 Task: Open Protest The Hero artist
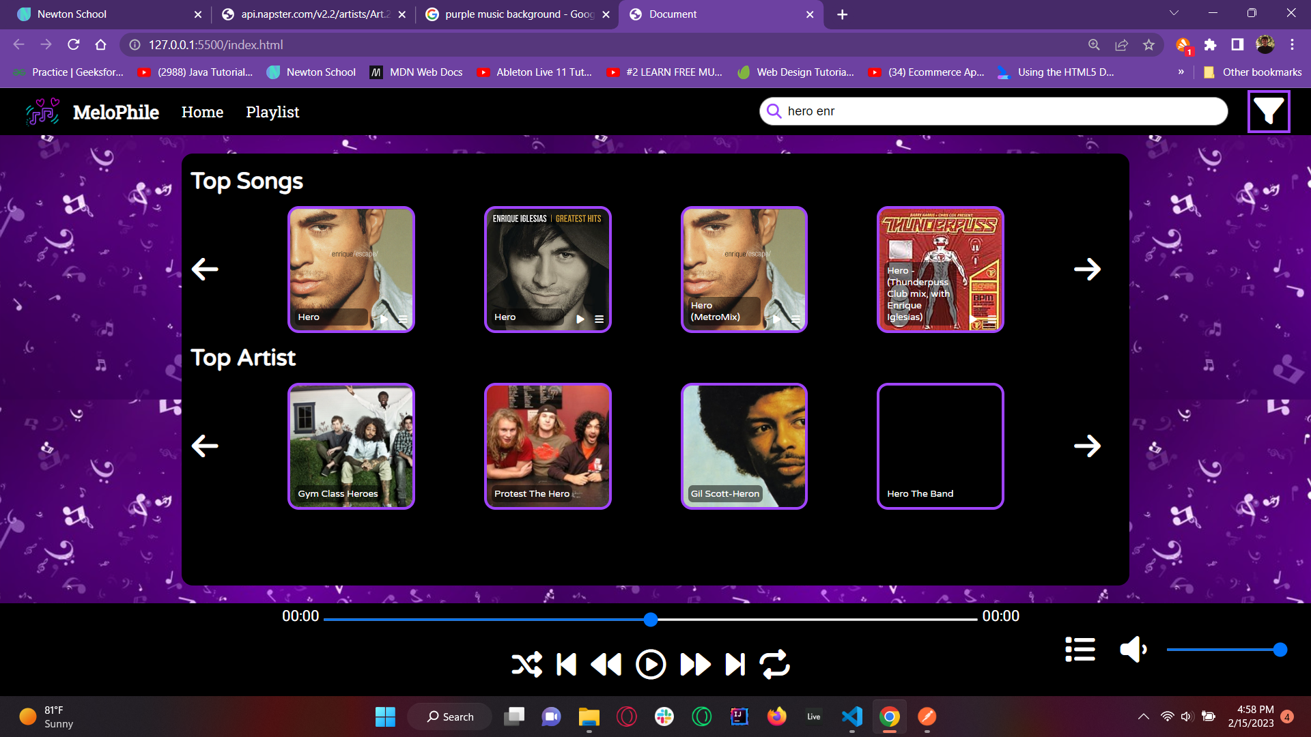tap(548, 446)
